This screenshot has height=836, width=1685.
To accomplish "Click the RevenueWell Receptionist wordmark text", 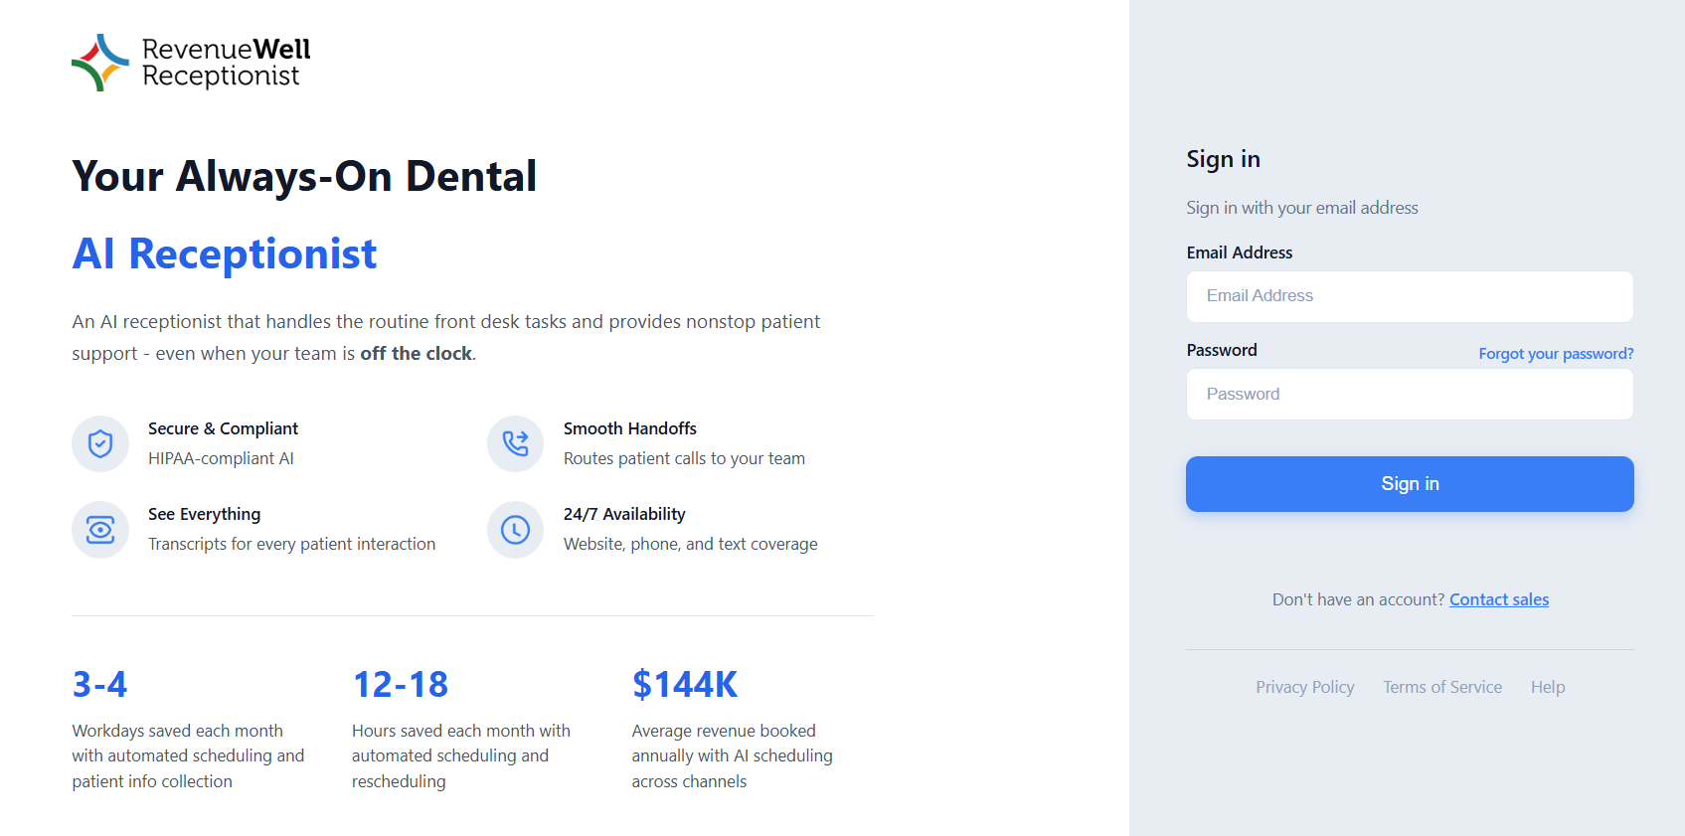I will [226, 63].
